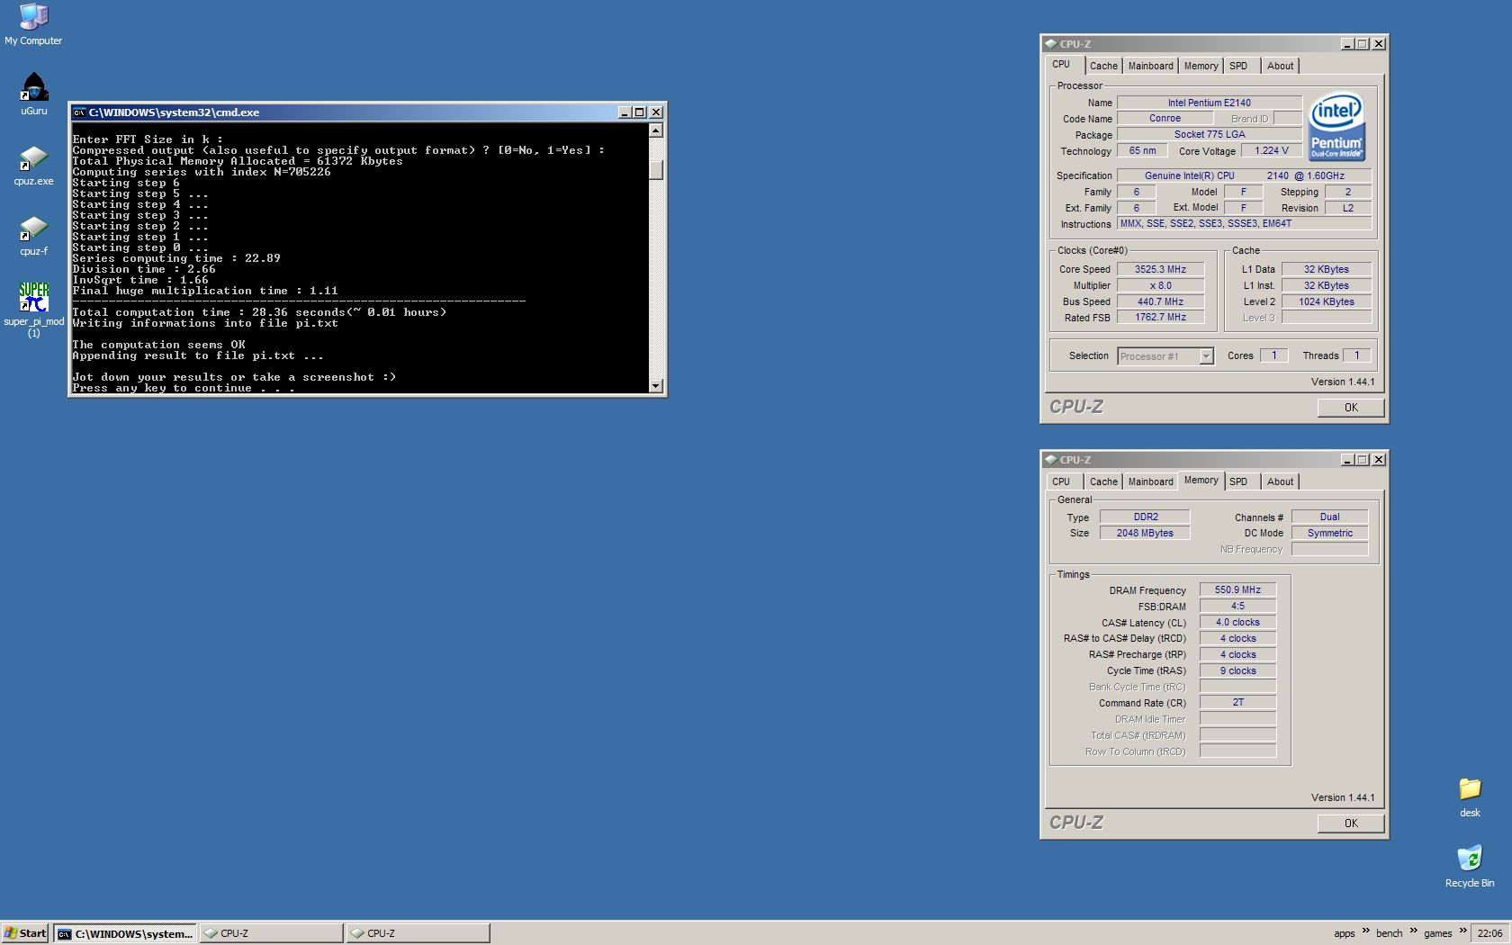Click the Bus Speed 440.7 MHz value

1160,301
